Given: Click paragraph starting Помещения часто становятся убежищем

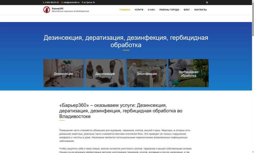Looking at the screenshot, I should (125, 135).
